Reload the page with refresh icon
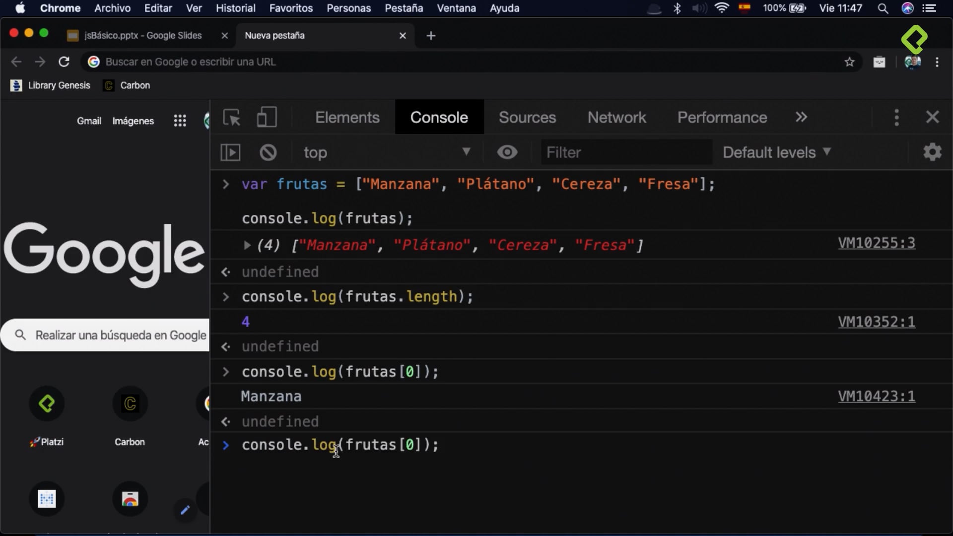The height and width of the screenshot is (536, 953). (x=64, y=62)
